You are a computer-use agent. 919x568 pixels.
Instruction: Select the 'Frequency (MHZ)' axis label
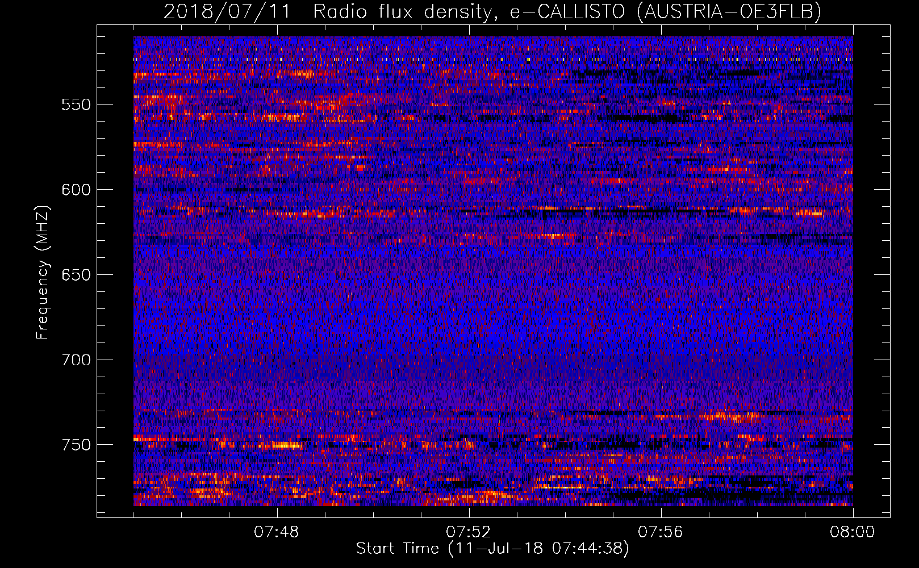(x=42, y=273)
